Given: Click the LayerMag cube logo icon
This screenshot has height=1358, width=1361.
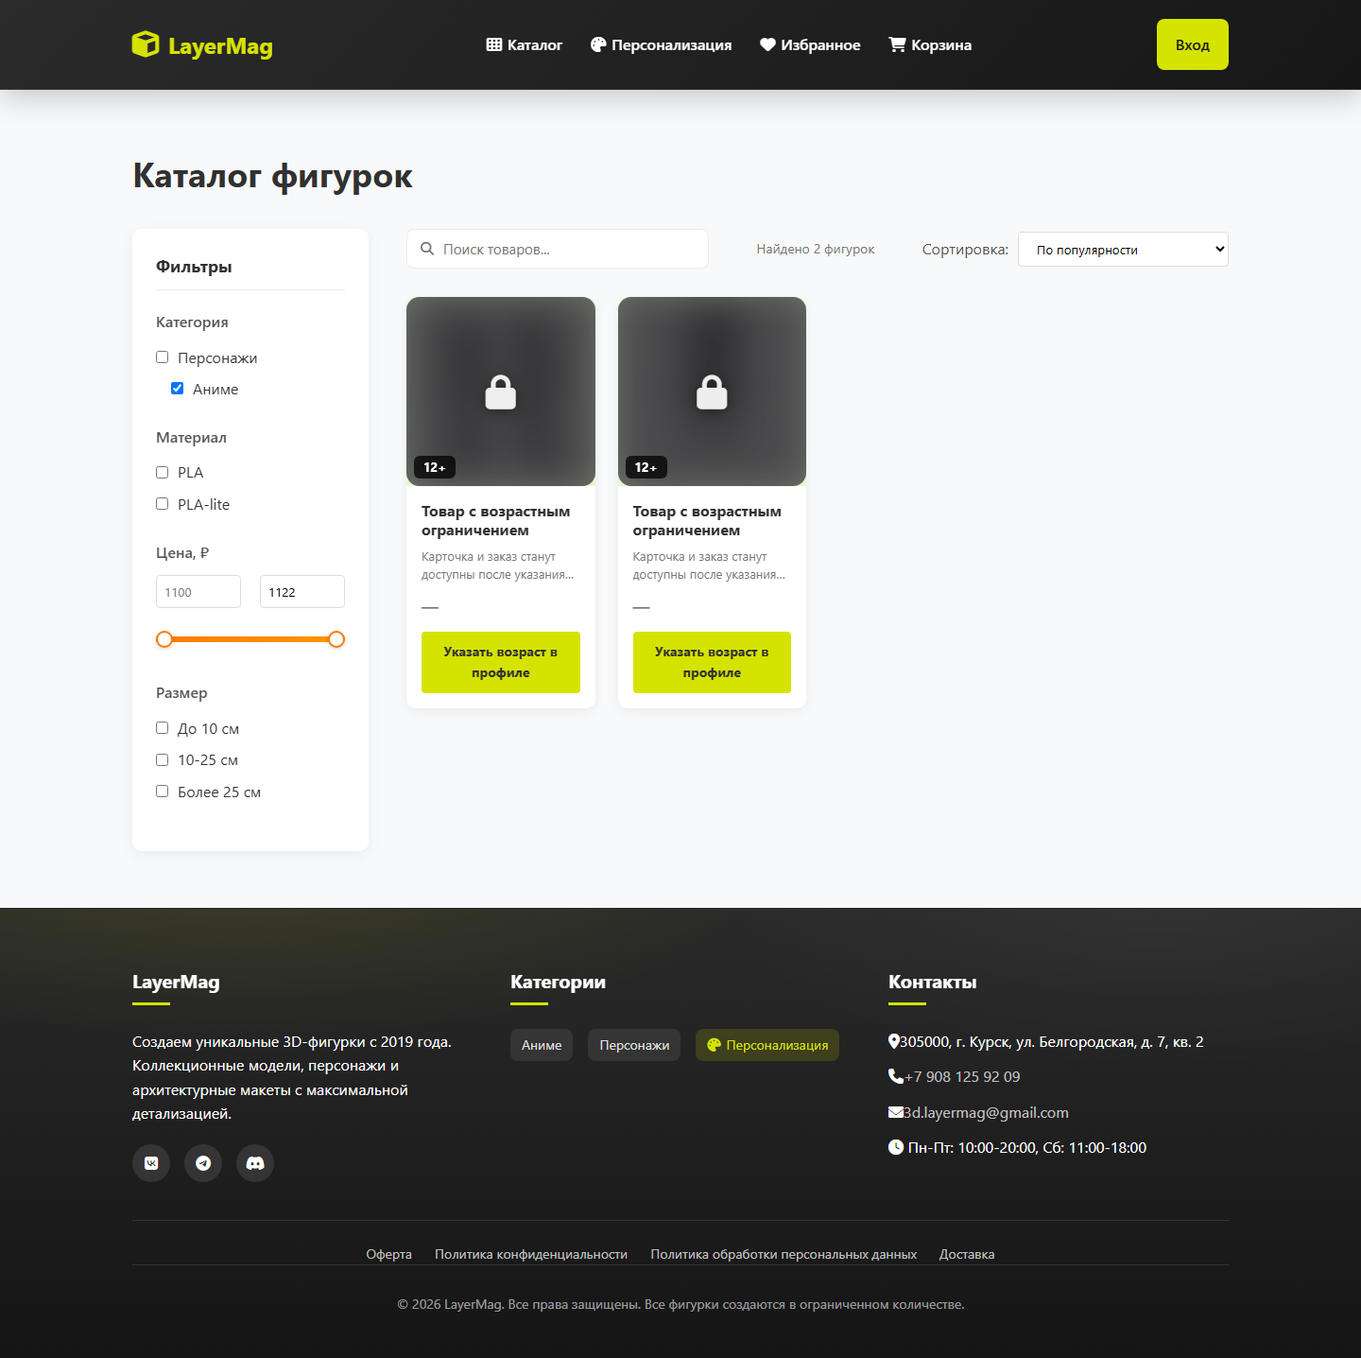Looking at the screenshot, I should [x=146, y=44].
